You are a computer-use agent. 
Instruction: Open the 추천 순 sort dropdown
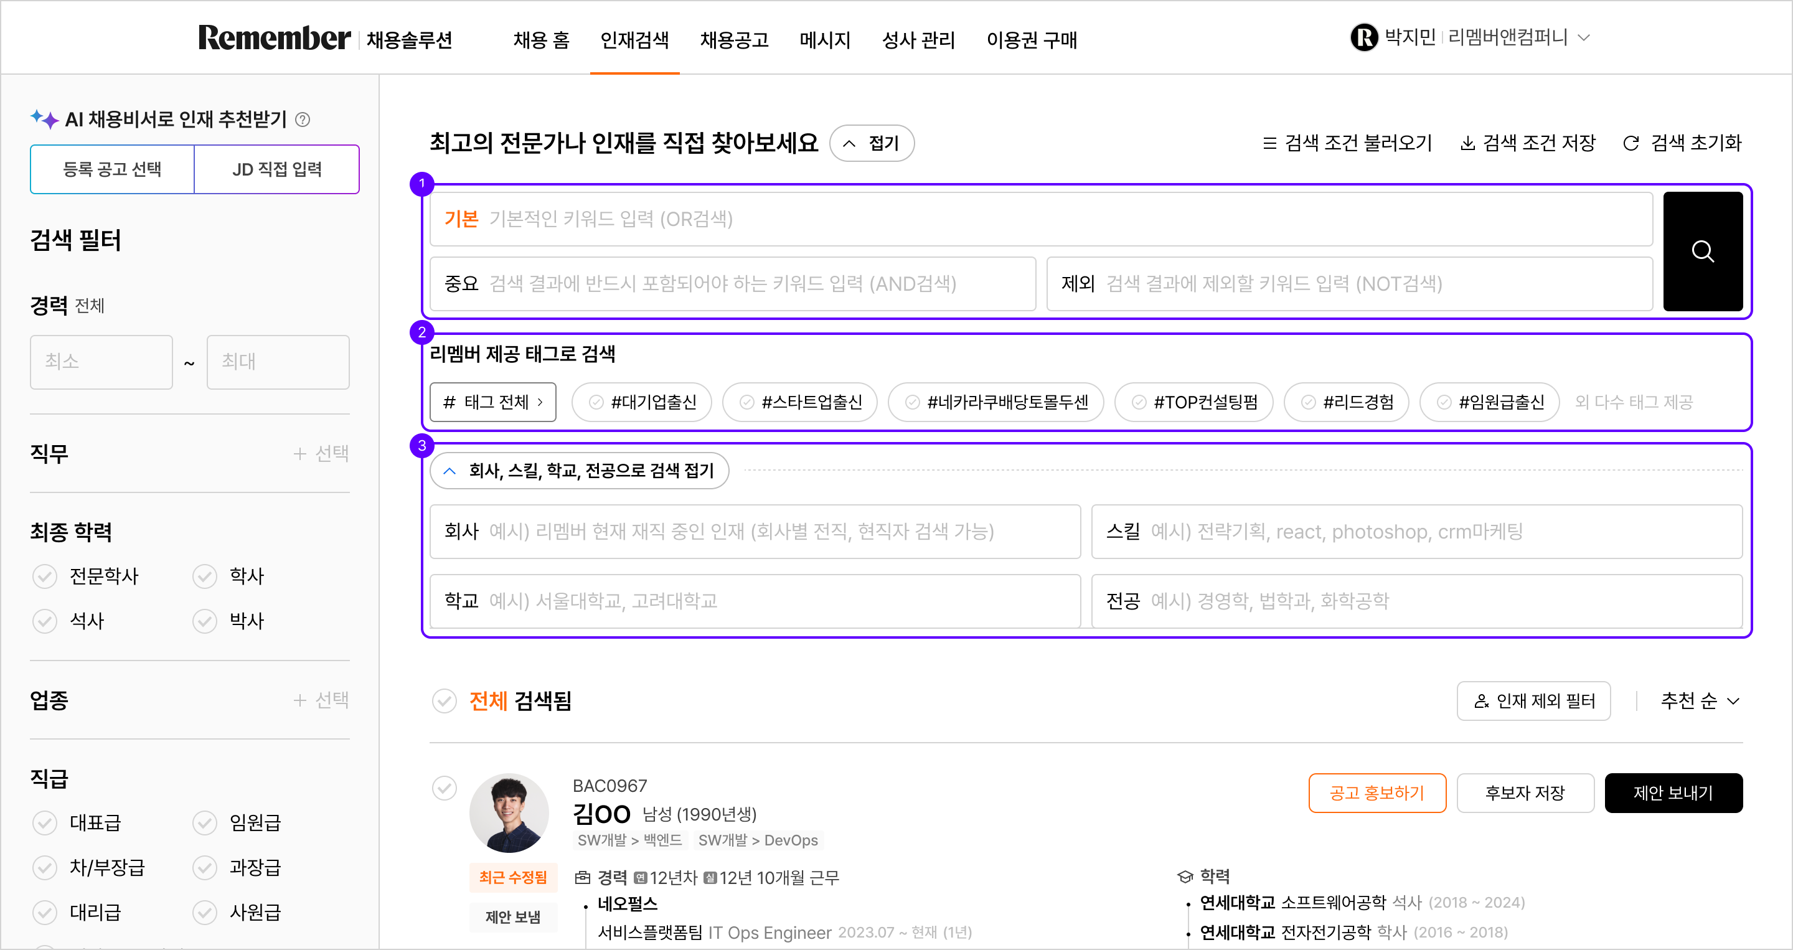(1699, 701)
